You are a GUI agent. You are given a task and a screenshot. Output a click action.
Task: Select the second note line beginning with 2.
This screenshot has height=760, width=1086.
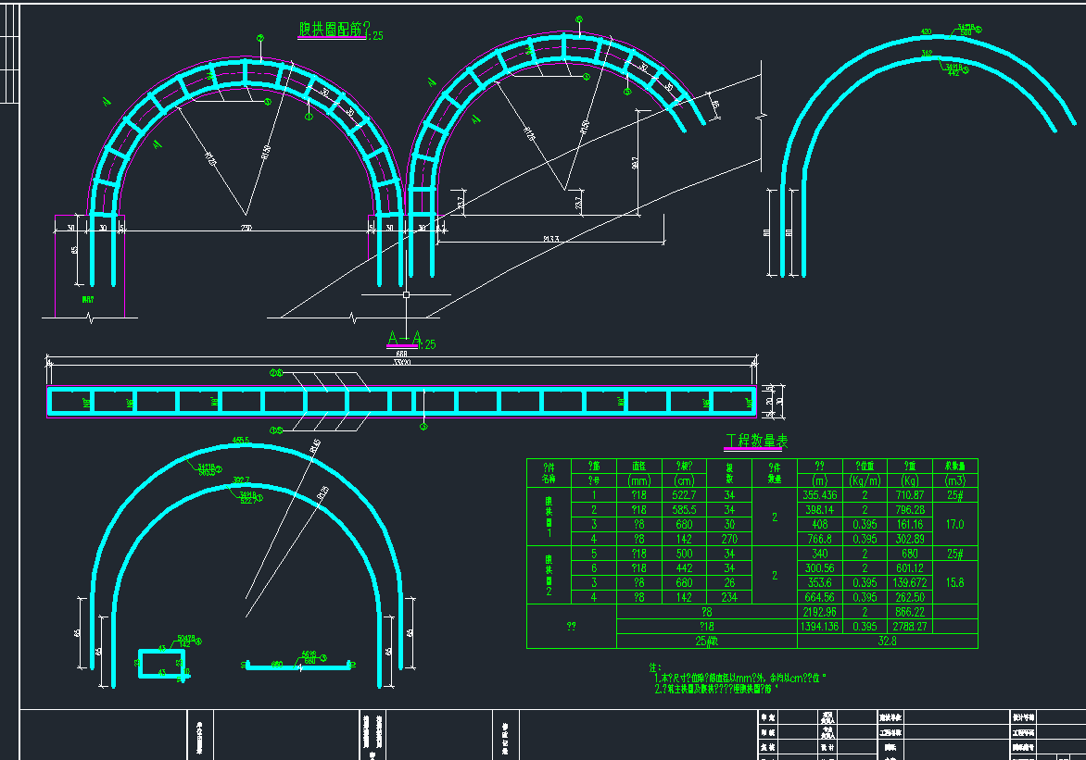coord(716,690)
